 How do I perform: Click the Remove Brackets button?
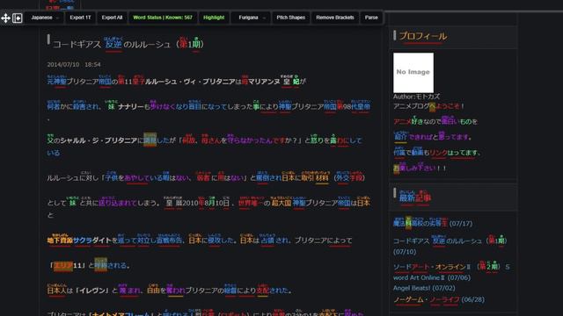pyautogui.click(x=335, y=18)
